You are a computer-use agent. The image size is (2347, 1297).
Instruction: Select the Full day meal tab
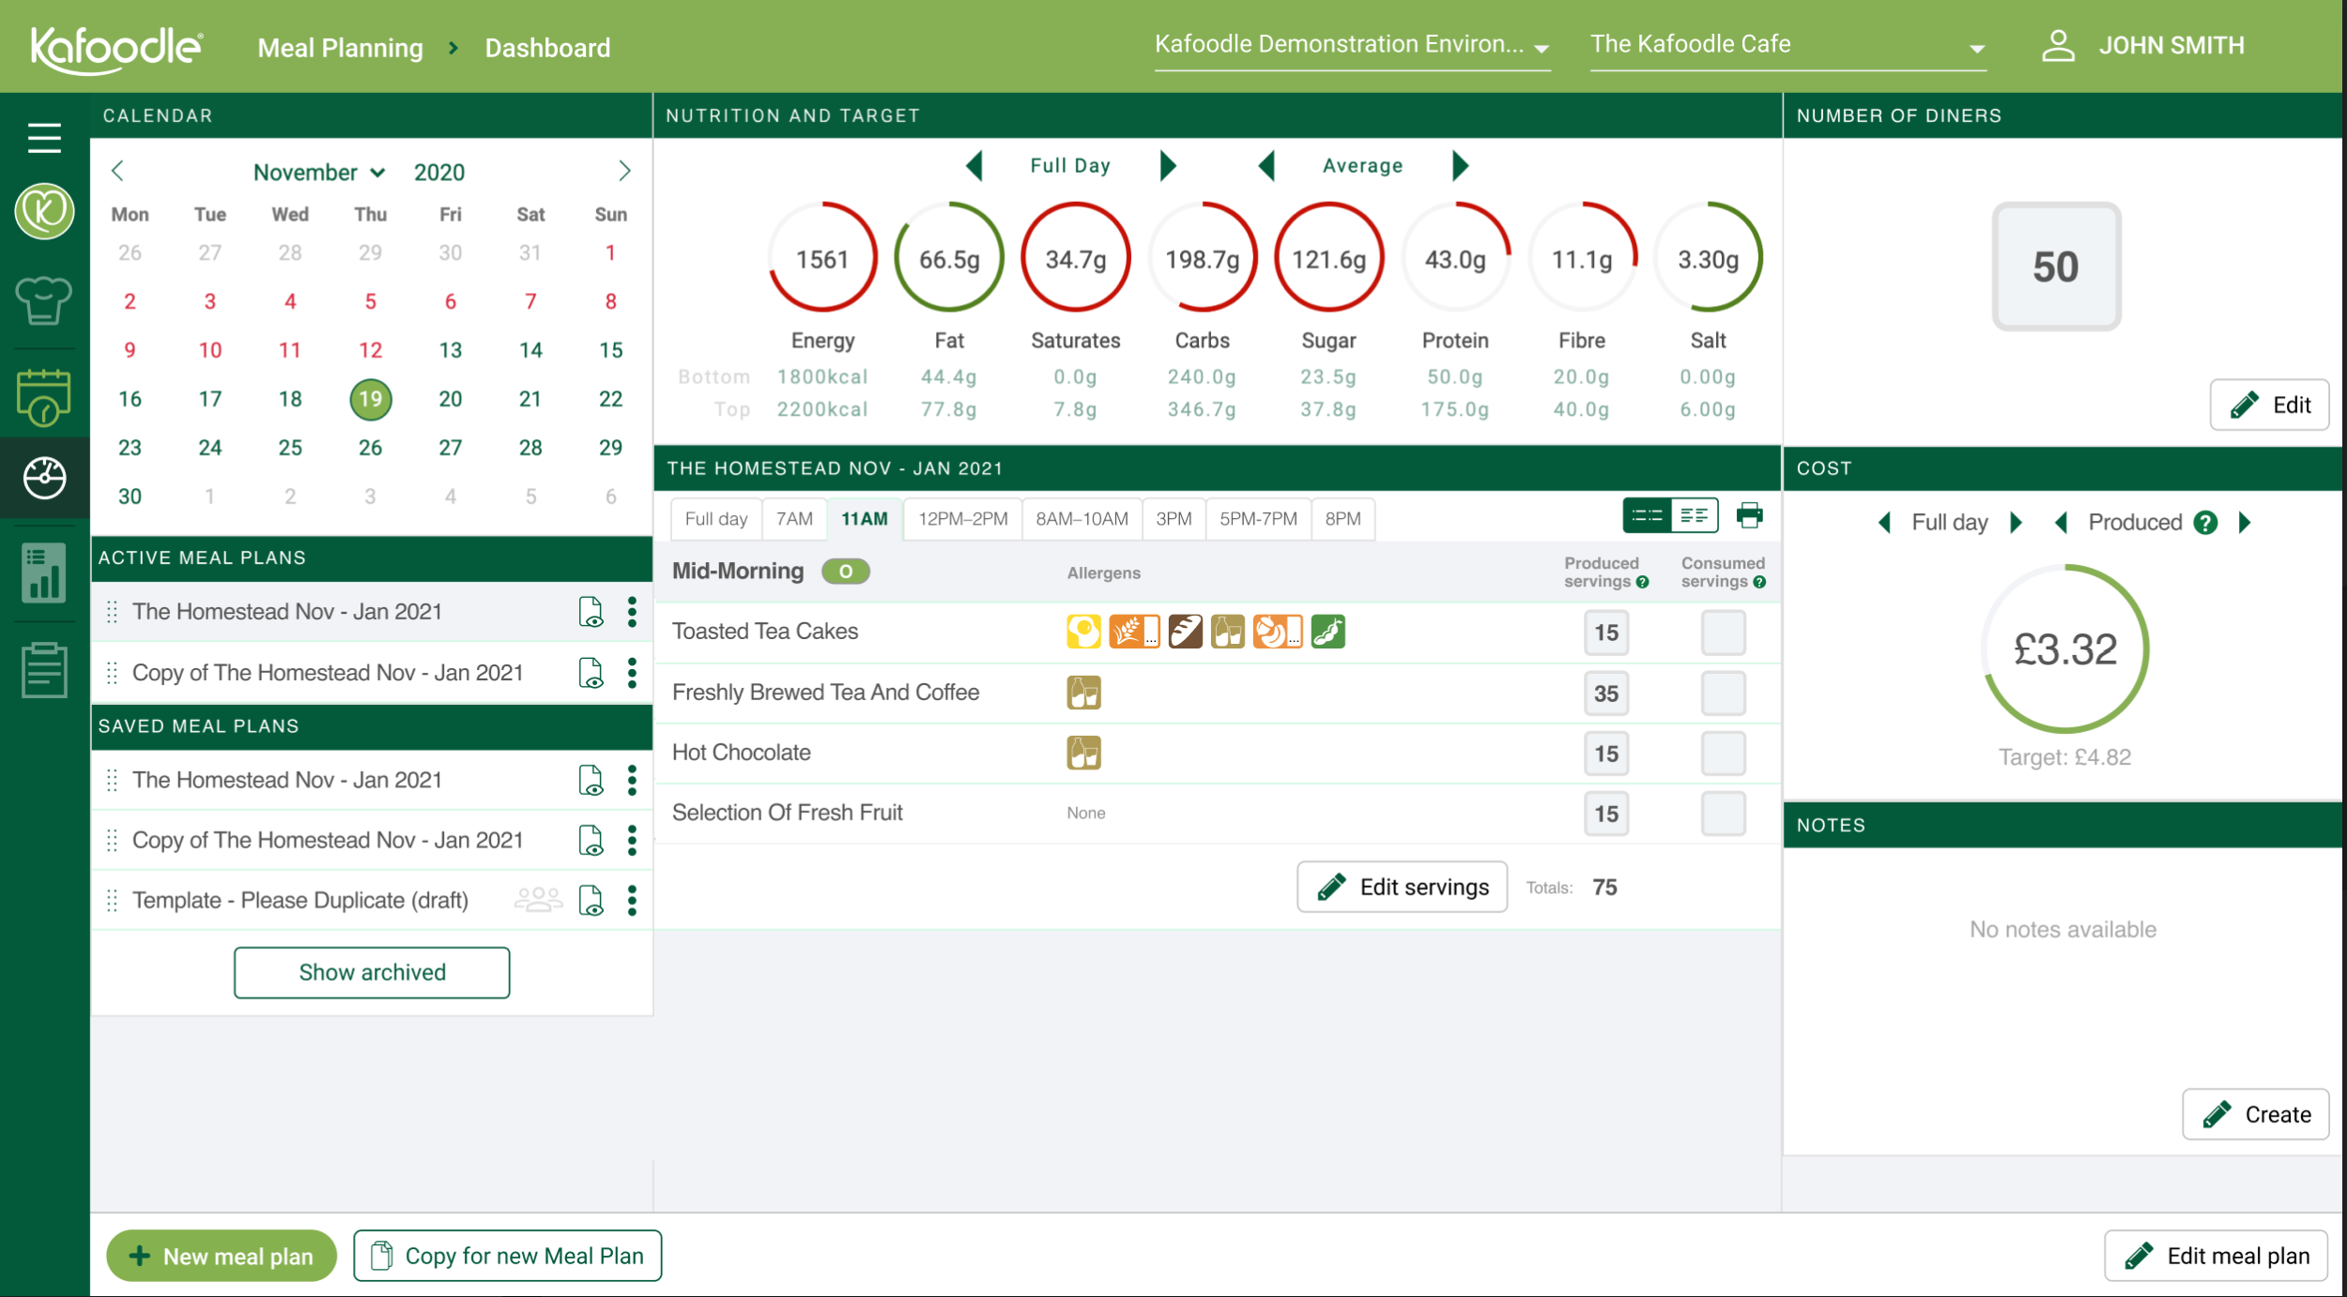716,519
